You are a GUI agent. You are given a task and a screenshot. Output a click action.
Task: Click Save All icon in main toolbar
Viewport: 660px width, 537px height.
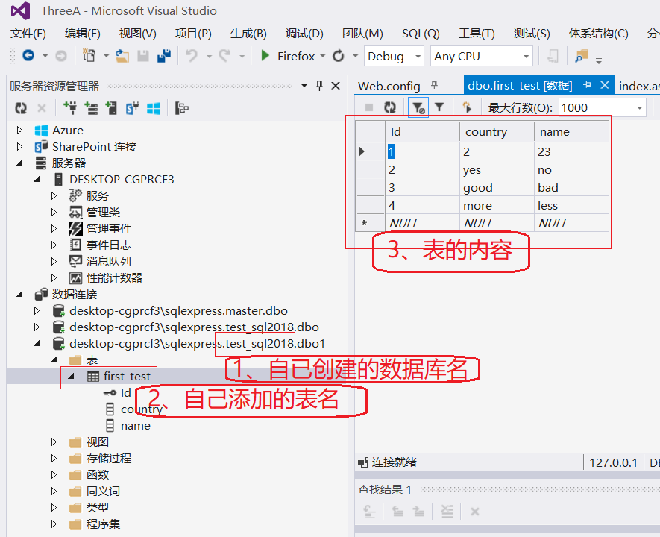163,56
